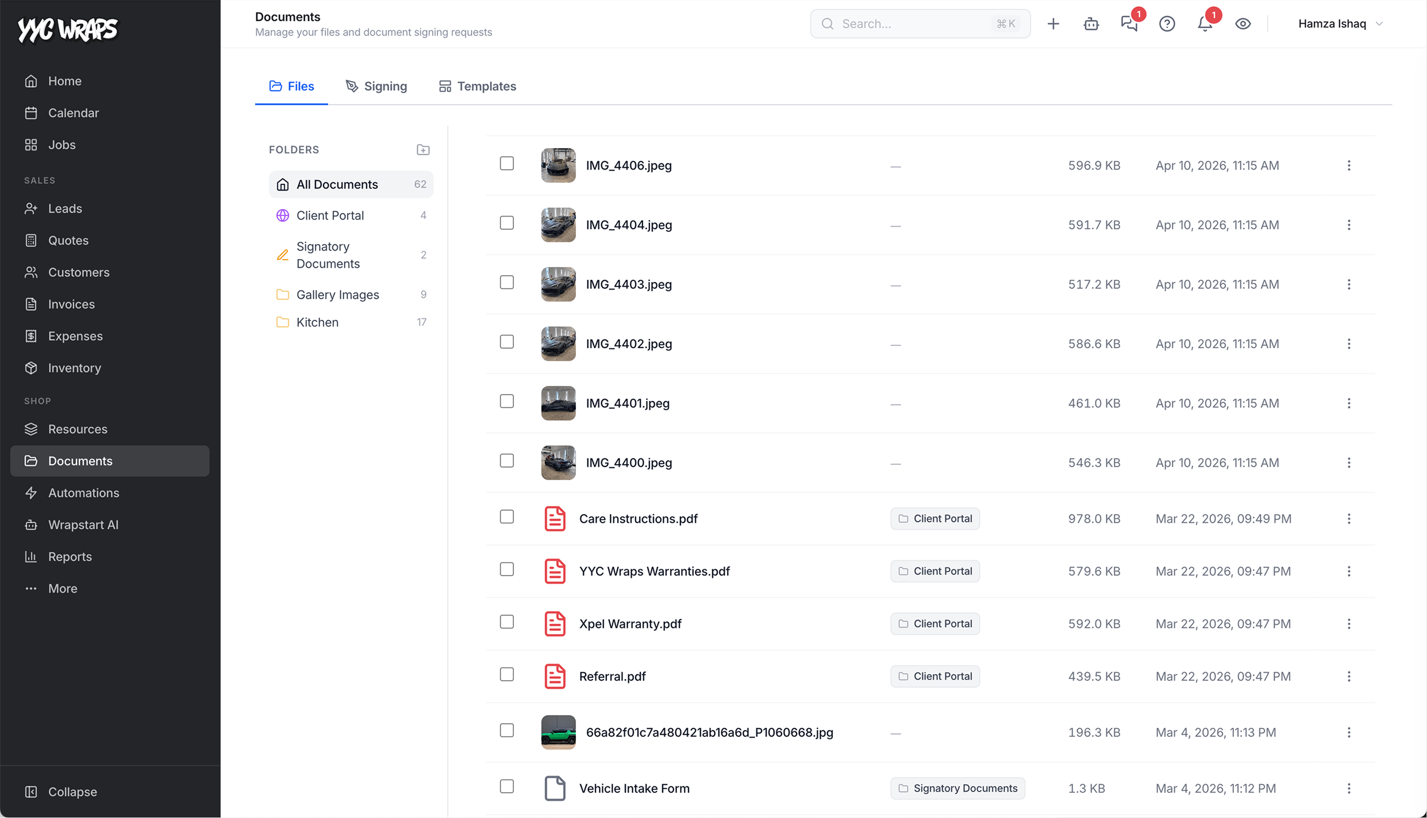Go to Customers in the sidebar
This screenshot has height=818, width=1427.
click(x=110, y=272)
